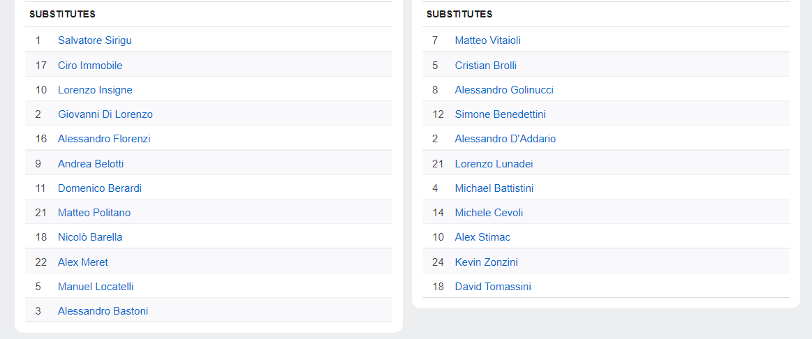Viewport: 812px width, 339px height.
Task: Click Ciro Immobile's name
Action: pos(90,66)
